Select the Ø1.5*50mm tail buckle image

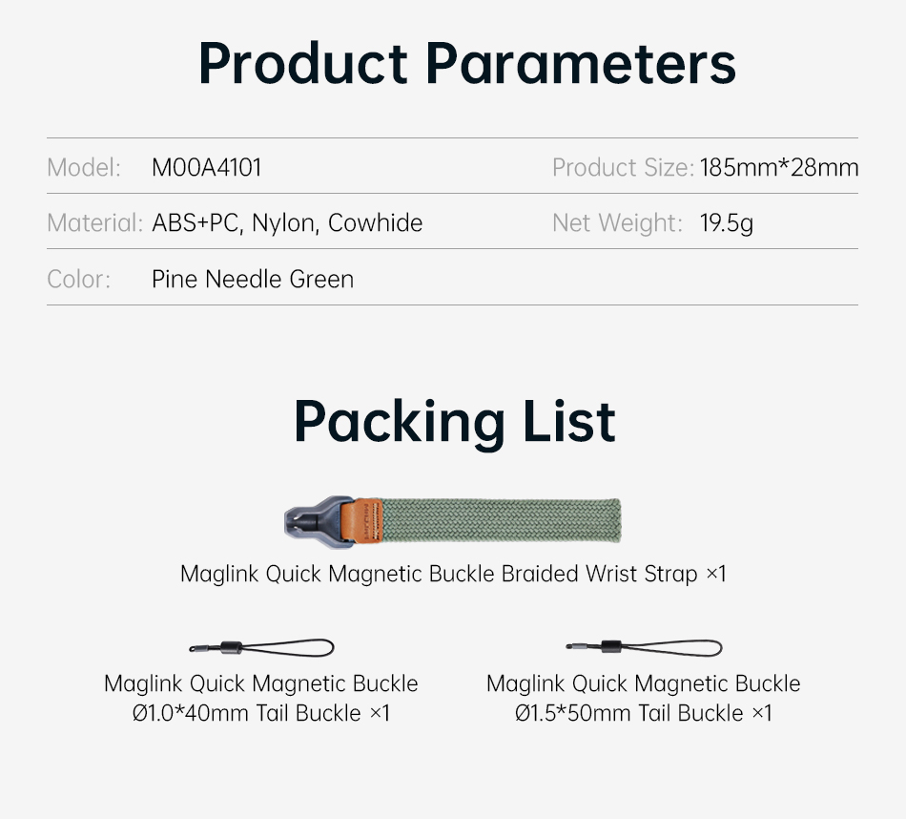coord(645,647)
